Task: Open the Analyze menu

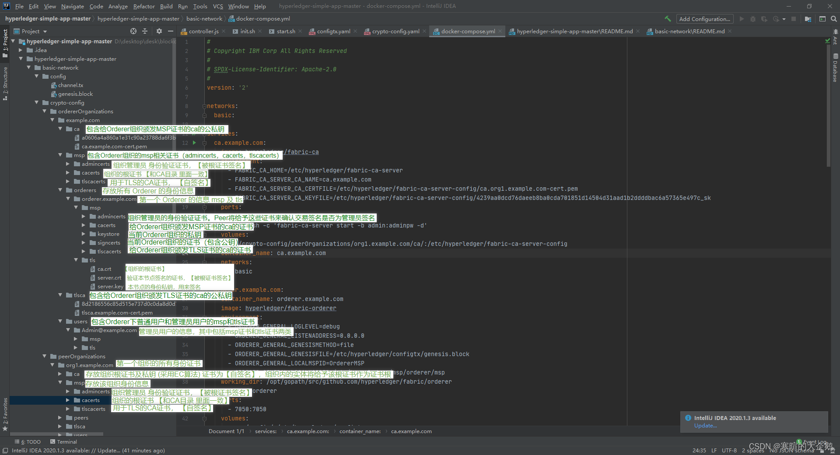Action: [118, 6]
